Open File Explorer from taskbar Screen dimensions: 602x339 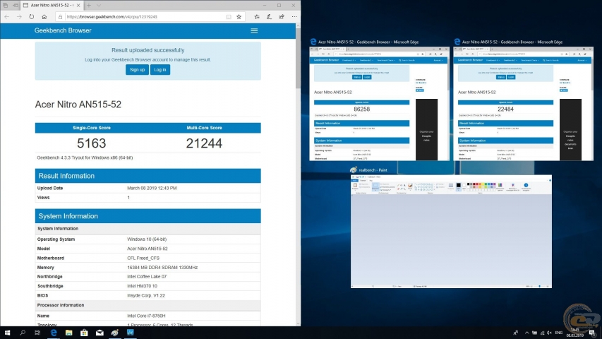[68, 333]
